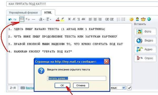This screenshot has height=95, width=158.
Task: Align text to the right
Action: [100, 19]
